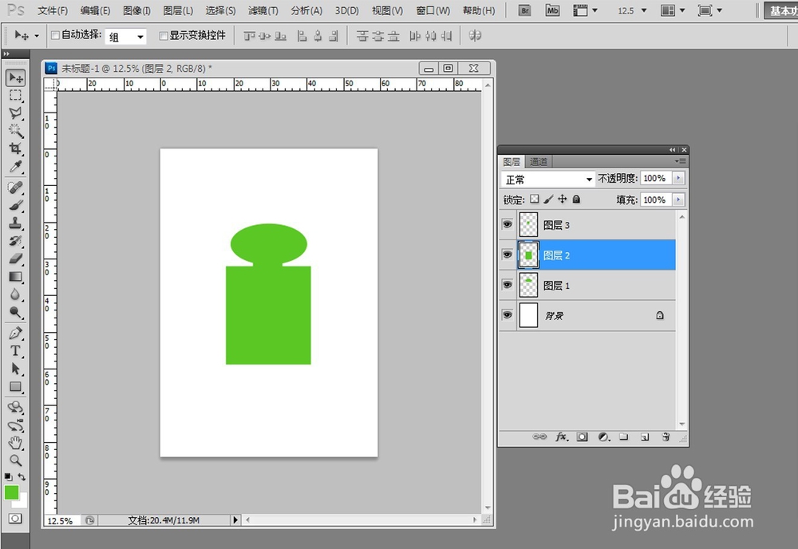798x549 pixels.
Task: Select the Hand tool
Action: pyautogui.click(x=16, y=443)
